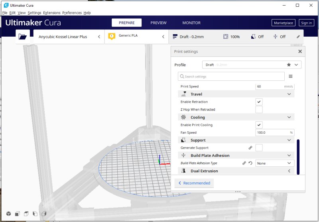Image resolution: width=319 pixels, height=222 pixels.
Task: Open the Edit menu
Action: pos(12,13)
